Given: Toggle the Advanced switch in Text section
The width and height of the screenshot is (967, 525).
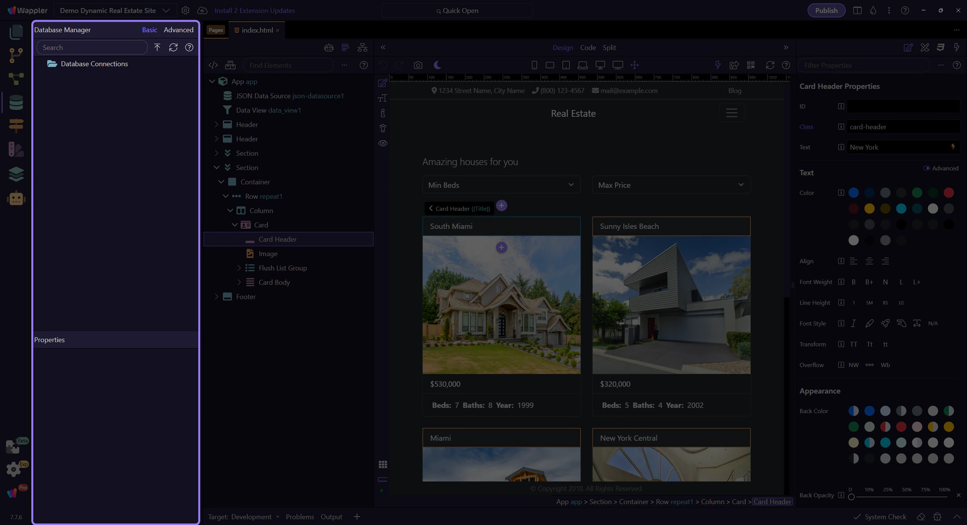Looking at the screenshot, I should [926, 169].
